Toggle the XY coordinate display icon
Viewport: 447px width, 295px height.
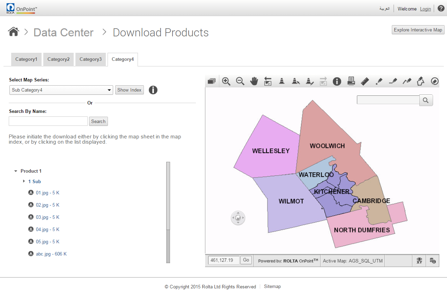419,260
